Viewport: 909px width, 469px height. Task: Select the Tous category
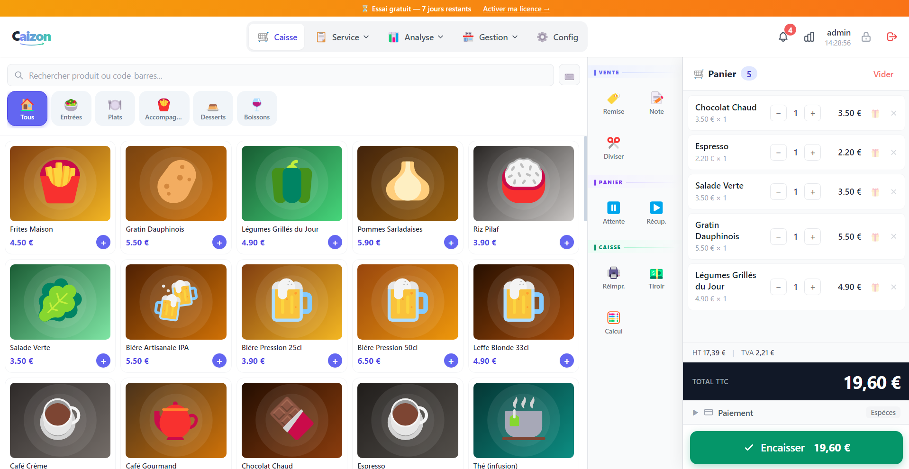pyautogui.click(x=27, y=108)
